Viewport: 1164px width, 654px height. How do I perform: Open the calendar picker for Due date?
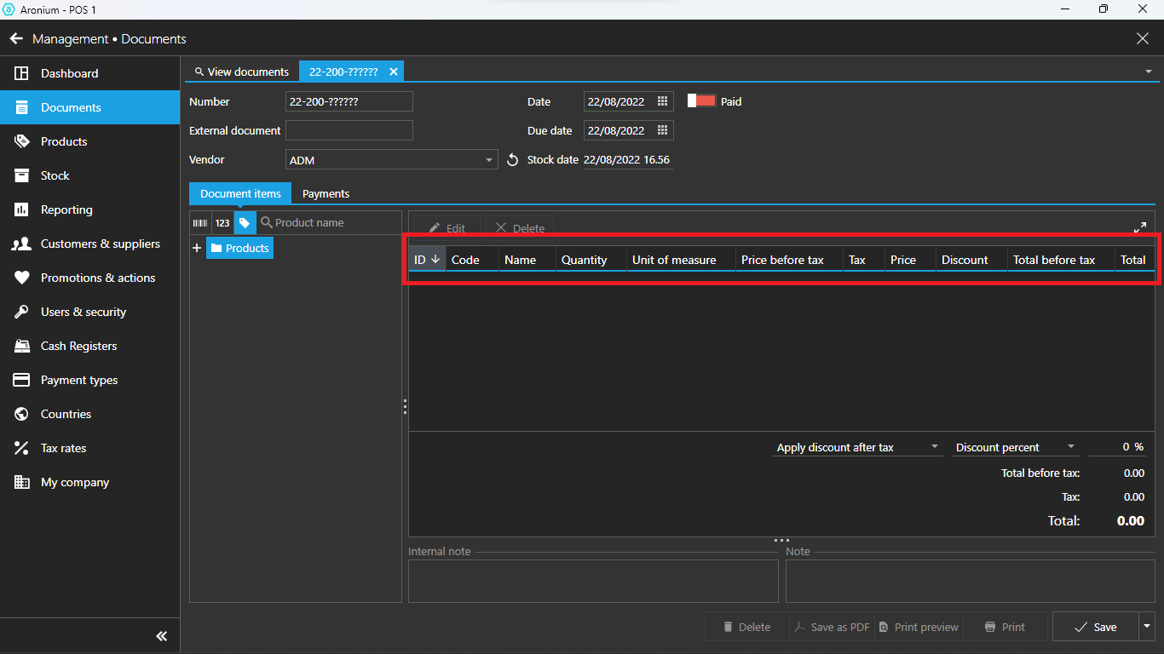[x=662, y=131]
